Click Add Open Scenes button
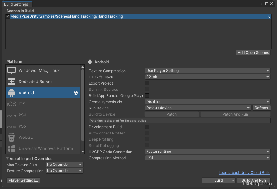Image resolution: width=277 pixels, height=189 pixels. [253, 53]
